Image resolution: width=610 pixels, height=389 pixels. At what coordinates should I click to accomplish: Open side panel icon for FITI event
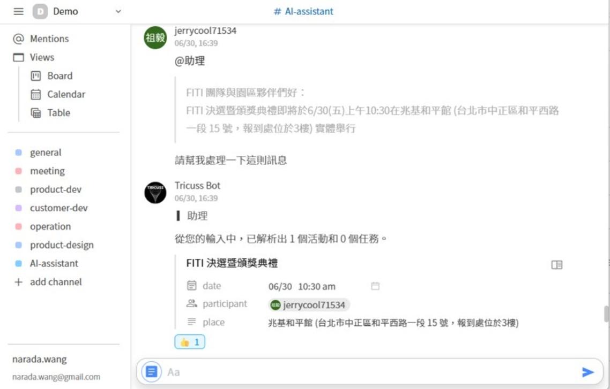[x=557, y=265]
